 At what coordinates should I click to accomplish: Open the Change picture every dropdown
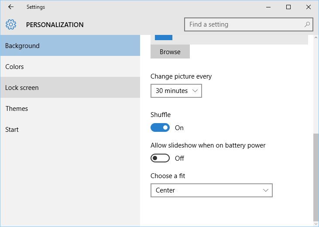coord(176,91)
